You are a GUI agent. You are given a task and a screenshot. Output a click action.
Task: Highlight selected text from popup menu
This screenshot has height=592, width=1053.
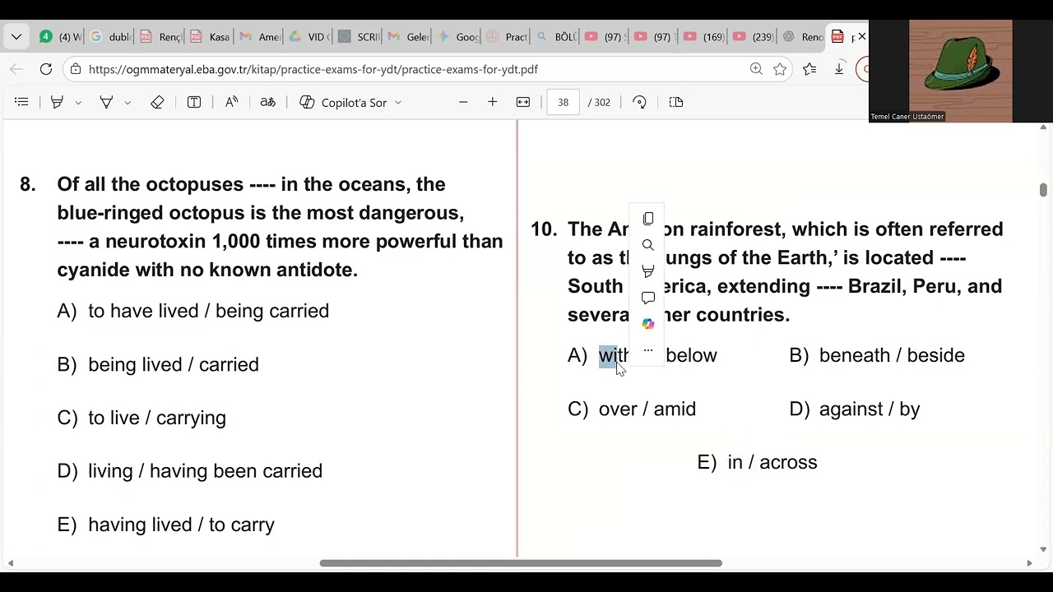coord(648,271)
